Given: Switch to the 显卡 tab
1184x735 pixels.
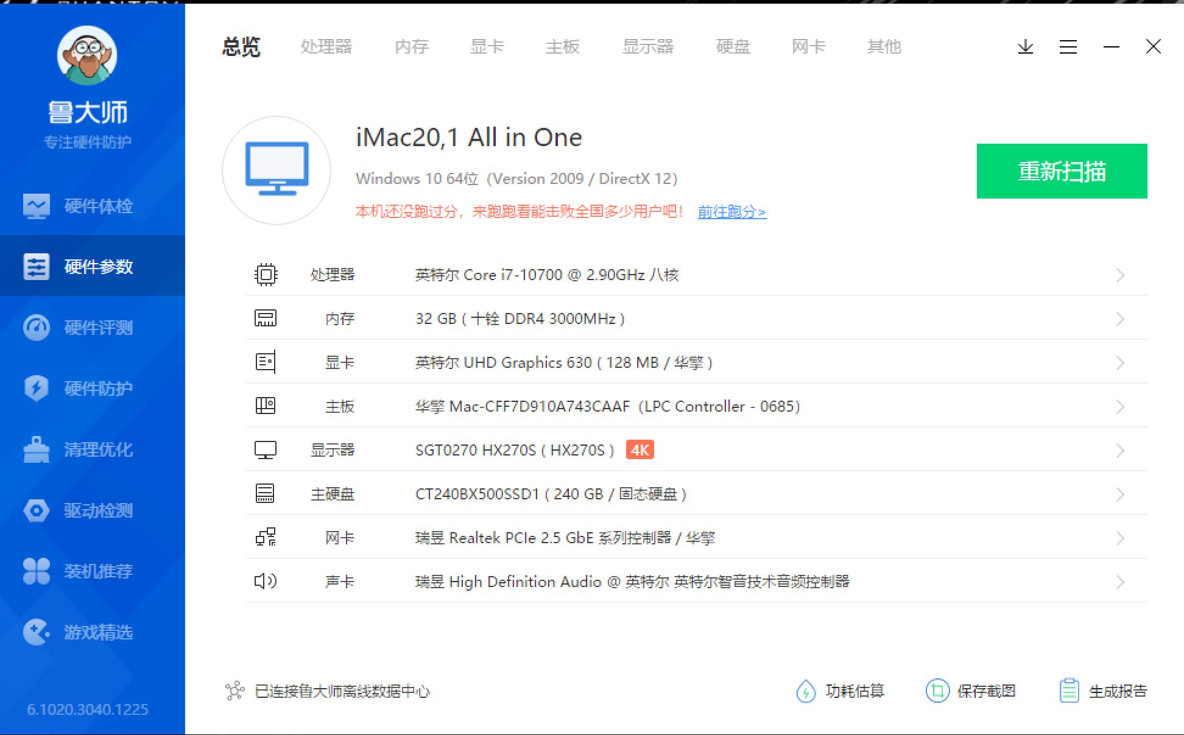Looking at the screenshot, I should [487, 47].
